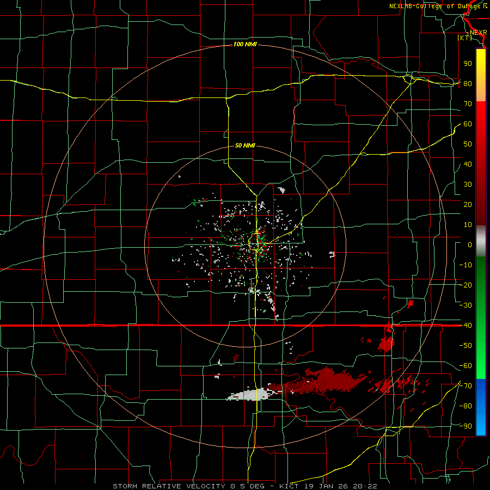Screen dimensions: 490x490
Task: Click the "20:22" timestamp text
Action: [365, 486]
